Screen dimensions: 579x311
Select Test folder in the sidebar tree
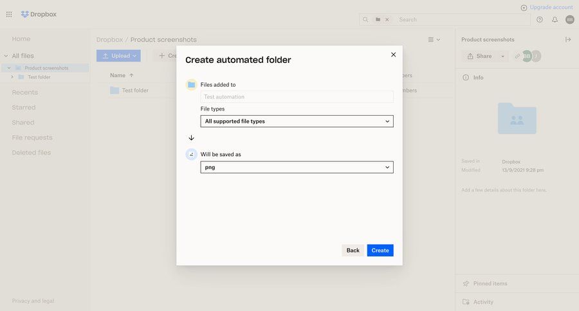coord(39,76)
